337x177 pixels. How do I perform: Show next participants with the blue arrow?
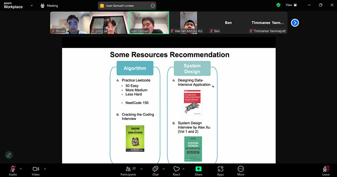point(295,22)
